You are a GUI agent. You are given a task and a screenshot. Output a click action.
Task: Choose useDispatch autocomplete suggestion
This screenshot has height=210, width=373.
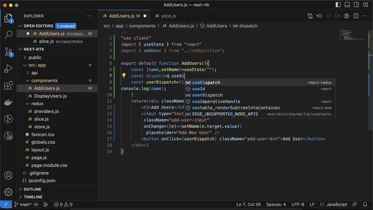260,83
